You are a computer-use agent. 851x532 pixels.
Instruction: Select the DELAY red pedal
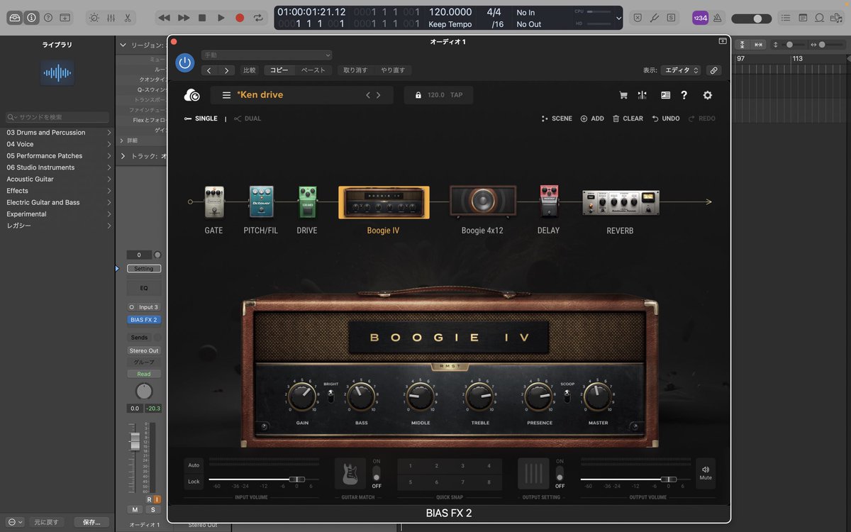click(548, 201)
